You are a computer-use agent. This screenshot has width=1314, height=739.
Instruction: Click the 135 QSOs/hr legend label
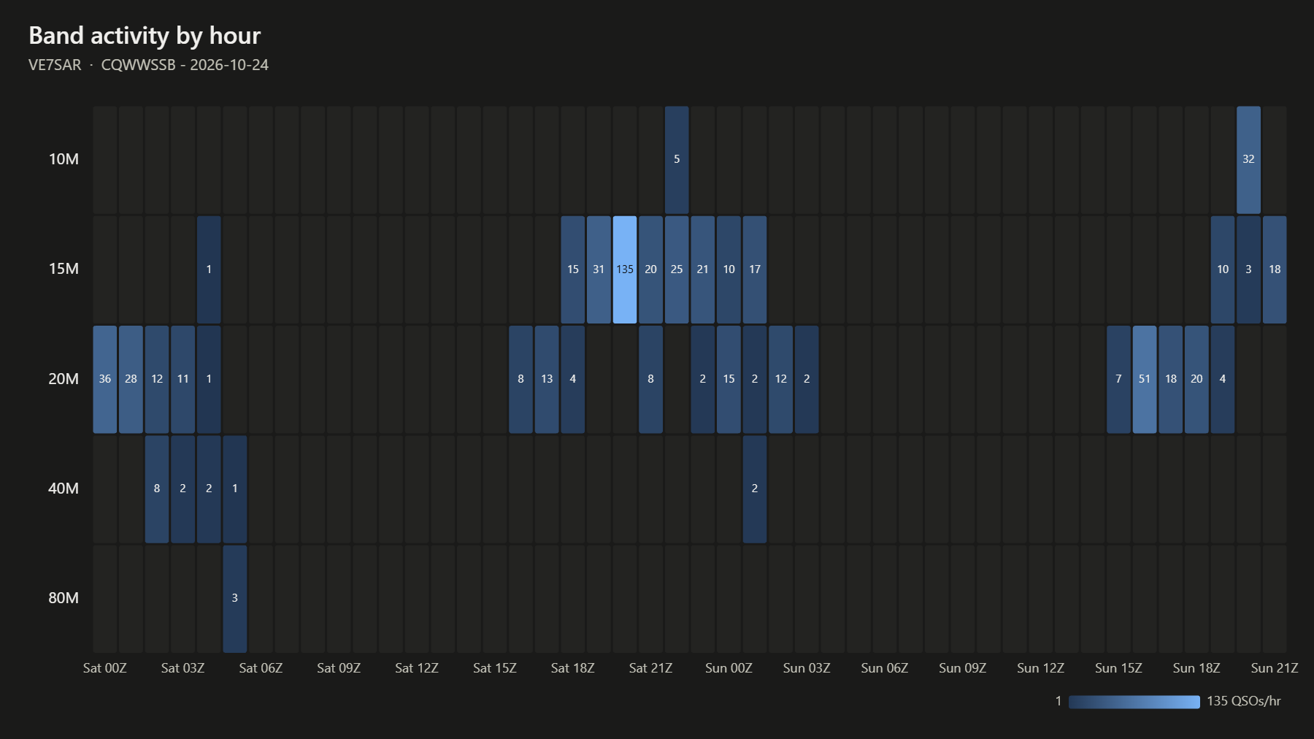click(x=1244, y=701)
